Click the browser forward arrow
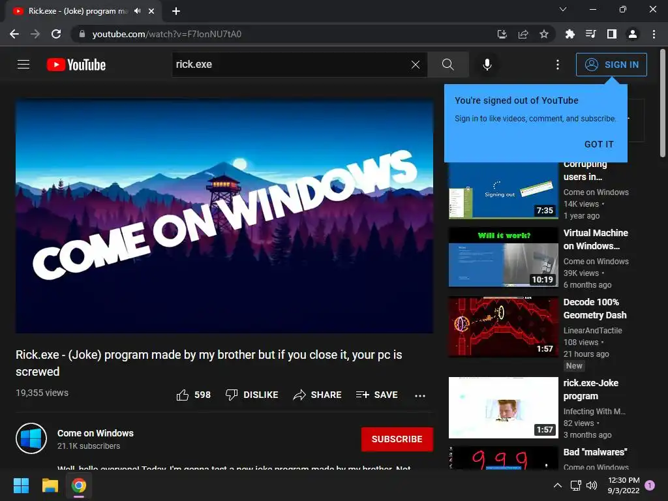The image size is (668, 501). [35, 34]
